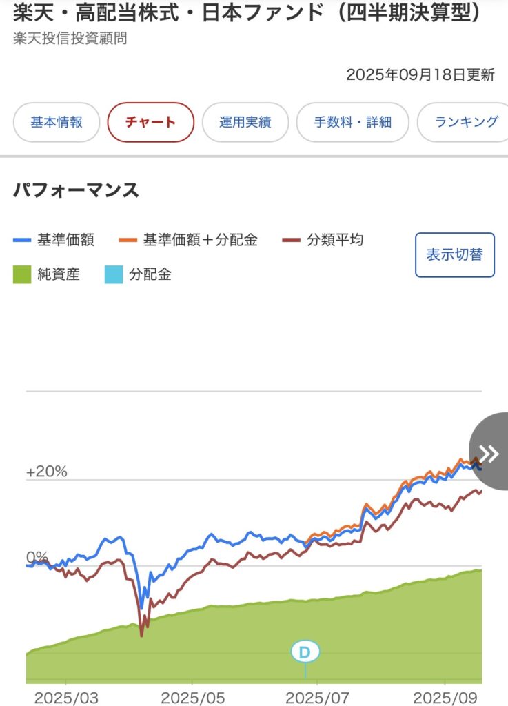Switch to the 運用実績 tab

(x=245, y=122)
